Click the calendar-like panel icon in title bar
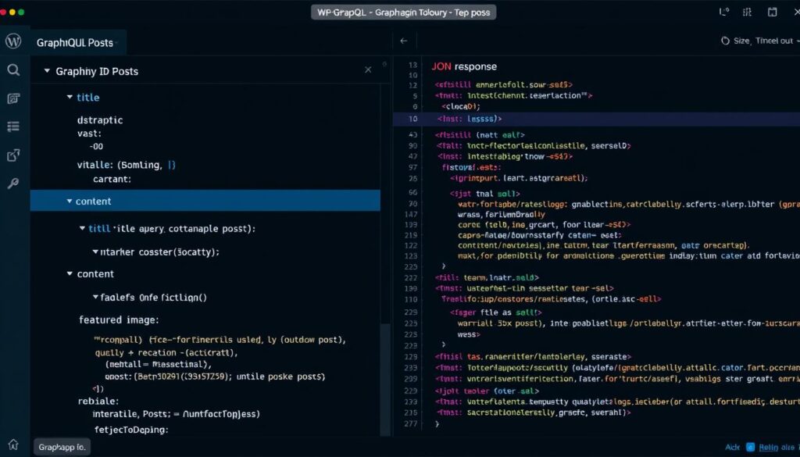Screen dimensions: 800x457 pos(773,12)
